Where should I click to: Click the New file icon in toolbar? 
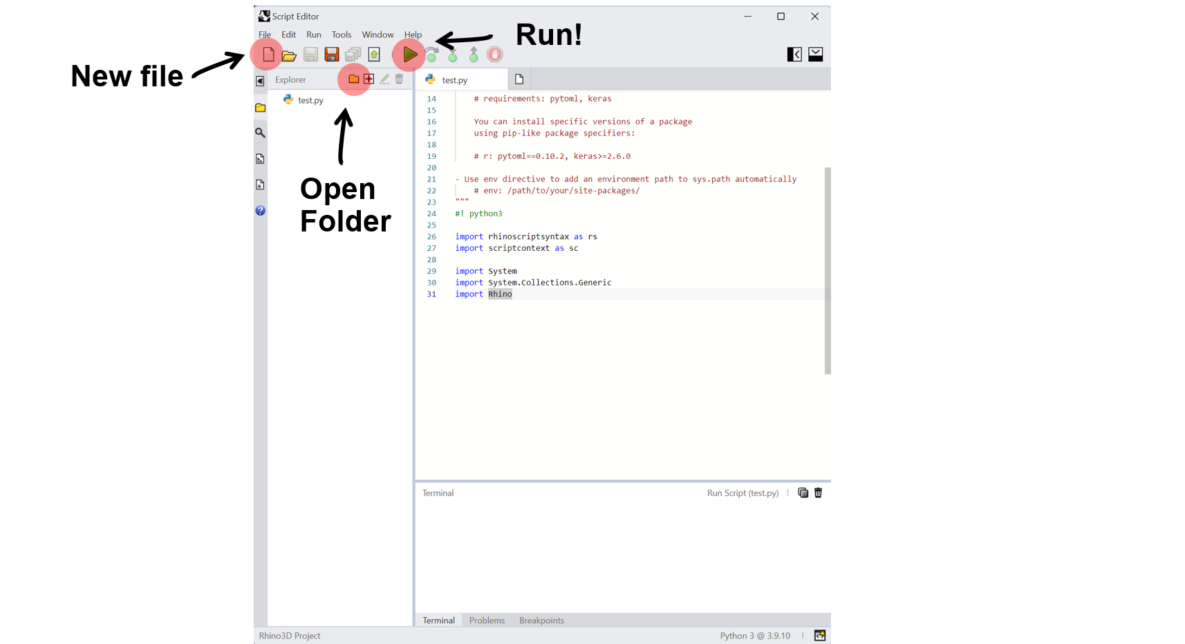coord(268,54)
